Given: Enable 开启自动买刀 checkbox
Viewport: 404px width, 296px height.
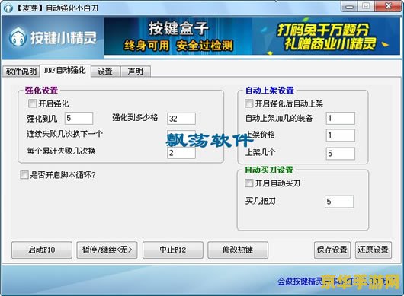Looking at the screenshot, I should (x=249, y=183).
